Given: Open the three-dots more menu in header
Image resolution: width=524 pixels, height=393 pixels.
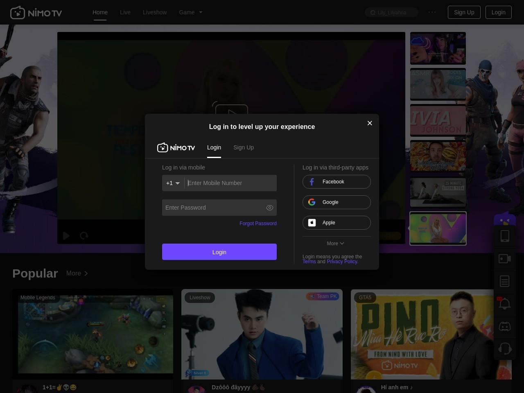Looking at the screenshot, I should (x=432, y=12).
